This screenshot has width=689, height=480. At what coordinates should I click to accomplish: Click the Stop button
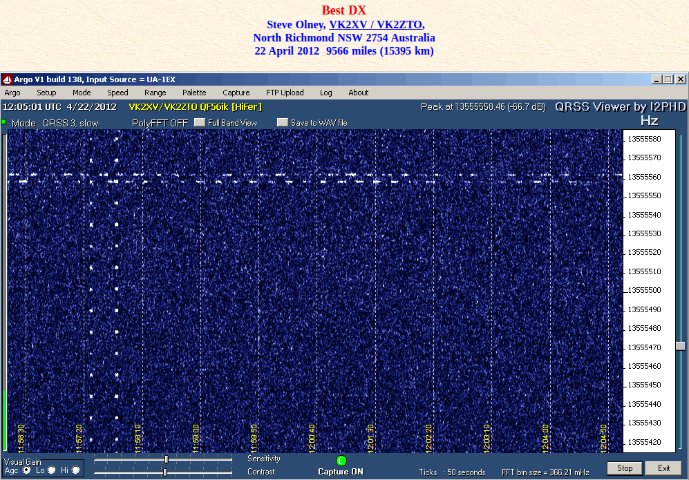(625, 468)
